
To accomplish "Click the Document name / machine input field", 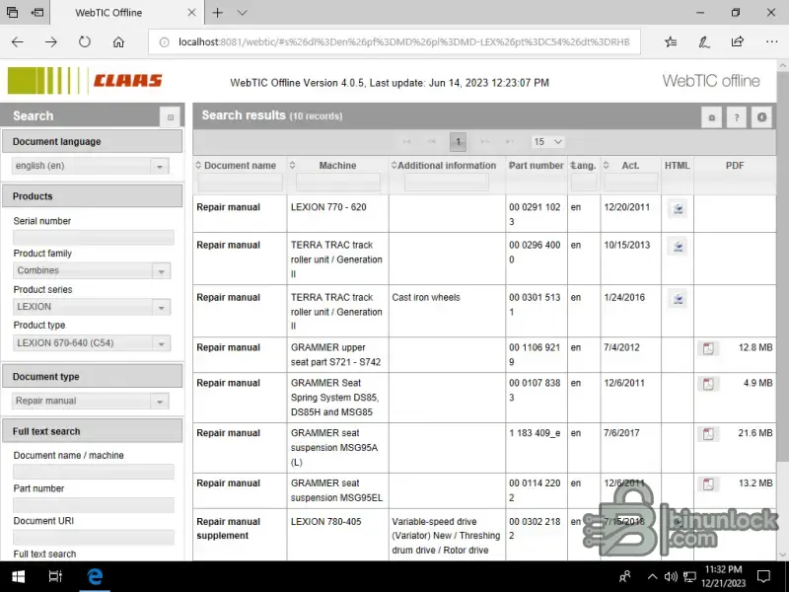I will (x=94, y=472).
